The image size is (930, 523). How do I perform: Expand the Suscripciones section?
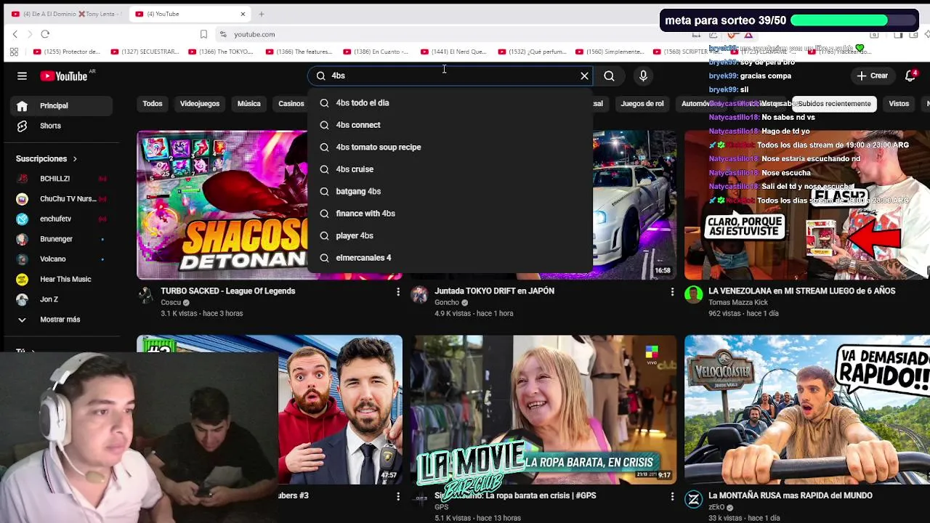click(x=46, y=158)
